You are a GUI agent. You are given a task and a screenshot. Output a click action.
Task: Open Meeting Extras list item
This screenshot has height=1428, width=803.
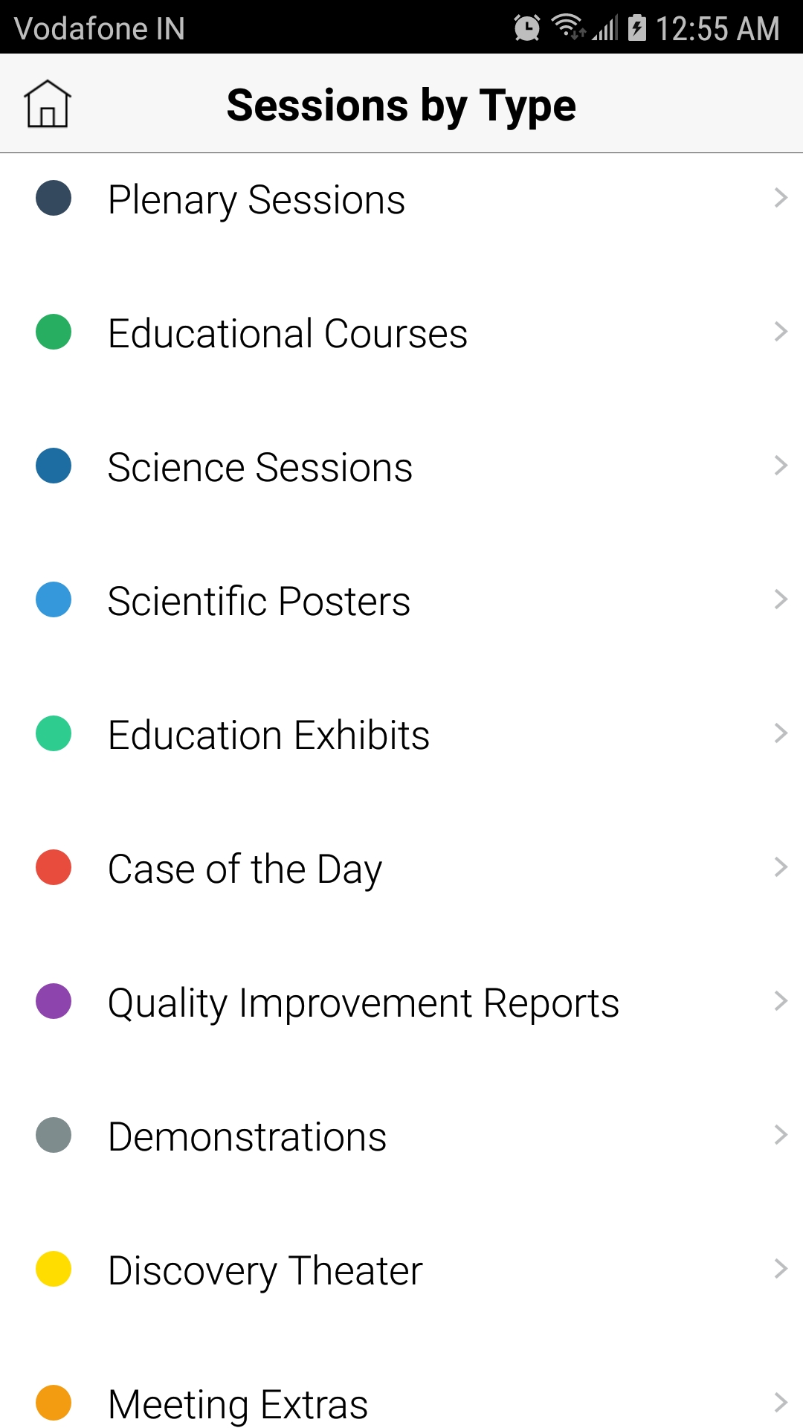pyautogui.click(x=238, y=1404)
